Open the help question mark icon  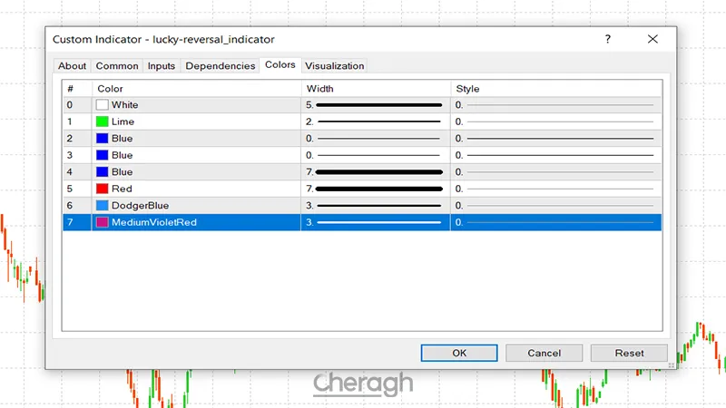coord(607,39)
